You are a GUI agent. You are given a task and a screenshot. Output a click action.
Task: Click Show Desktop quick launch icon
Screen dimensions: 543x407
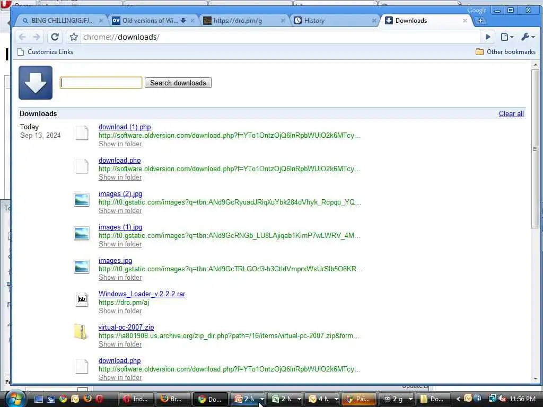click(39, 399)
